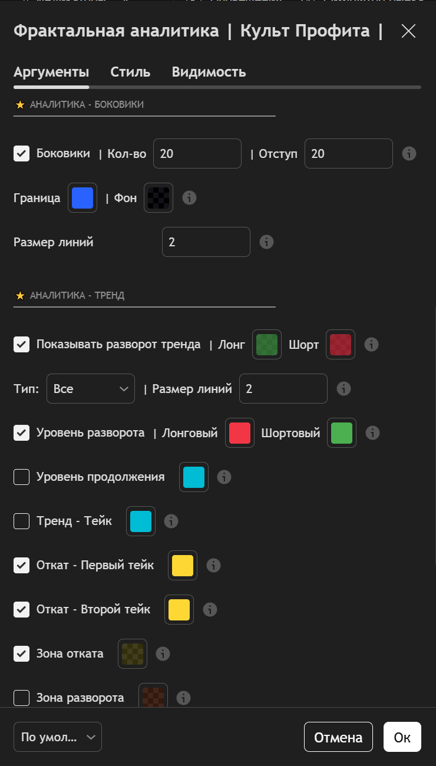The image size is (436, 766).
Task: Disable the Боковики checkbox
Action: (22, 154)
